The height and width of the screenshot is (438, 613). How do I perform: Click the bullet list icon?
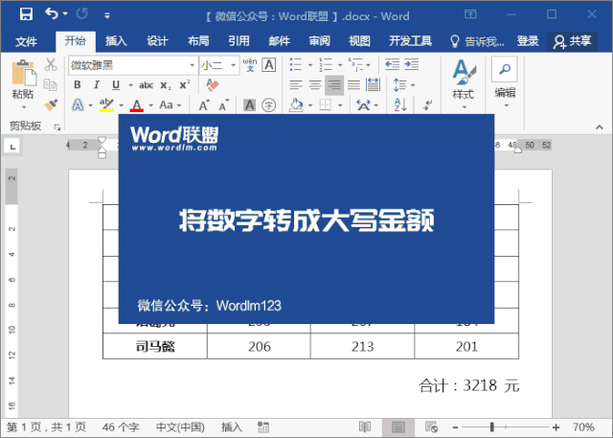(296, 64)
